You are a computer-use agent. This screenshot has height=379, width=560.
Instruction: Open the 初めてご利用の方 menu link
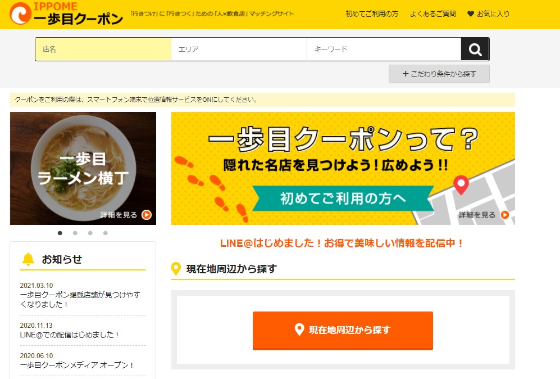coord(372,14)
